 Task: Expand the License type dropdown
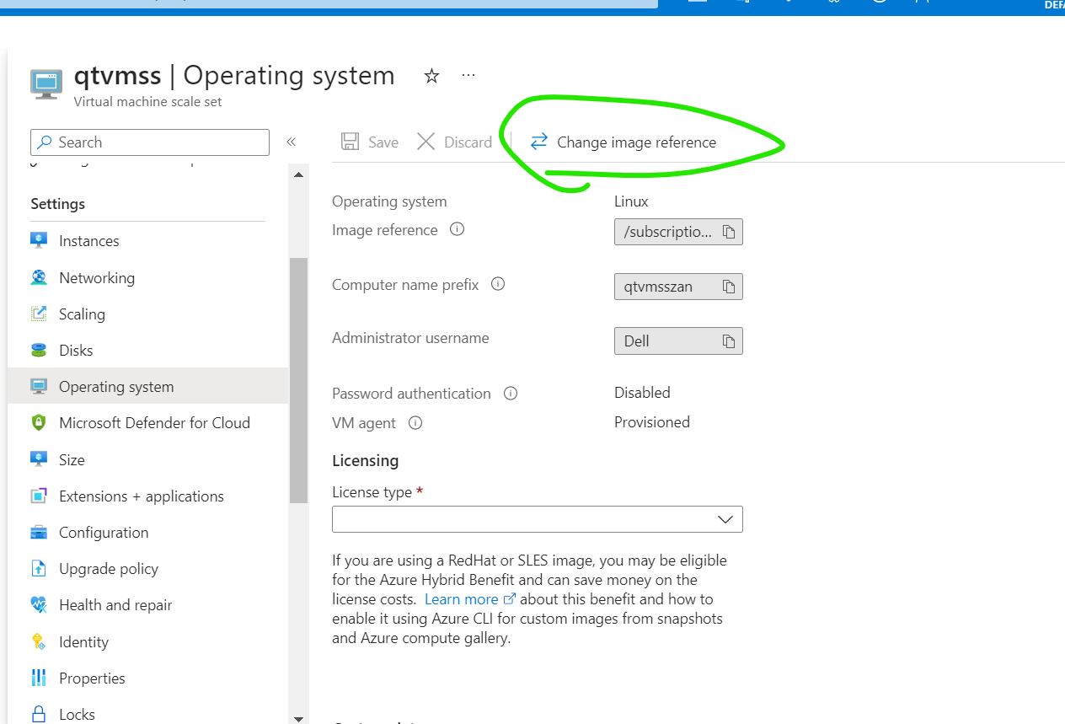tap(538, 519)
